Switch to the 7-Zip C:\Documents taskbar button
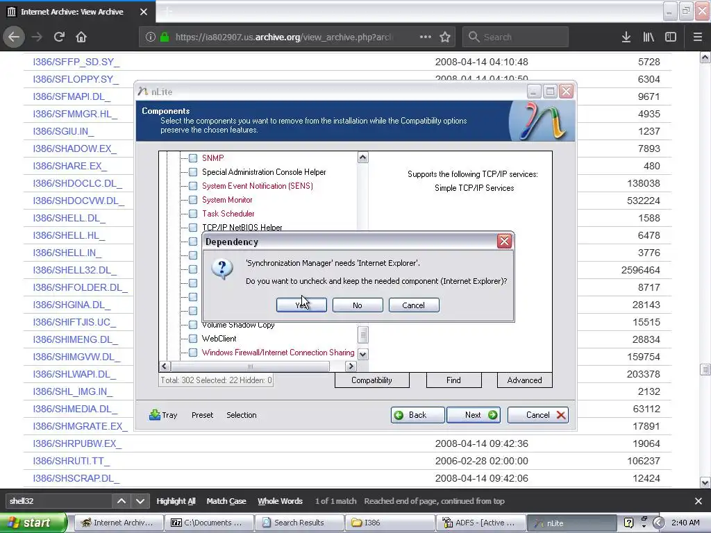The image size is (711, 533). (208, 523)
